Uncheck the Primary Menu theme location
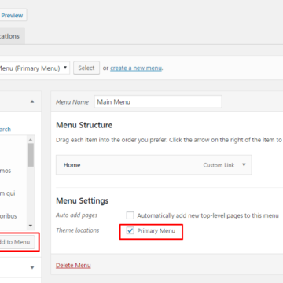283x283 pixels. pyautogui.click(x=130, y=231)
